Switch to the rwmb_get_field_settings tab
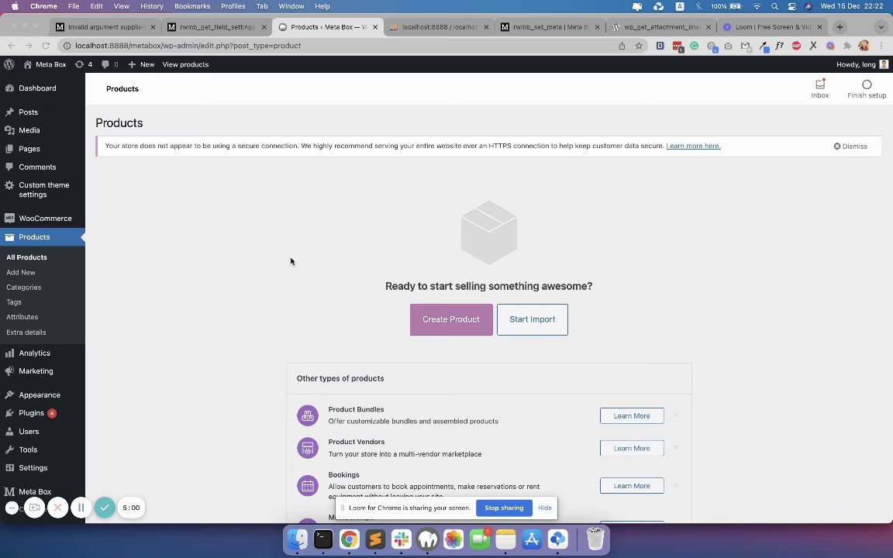Screen dimensions: 893x558 pyautogui.click(x=217, y=27)
